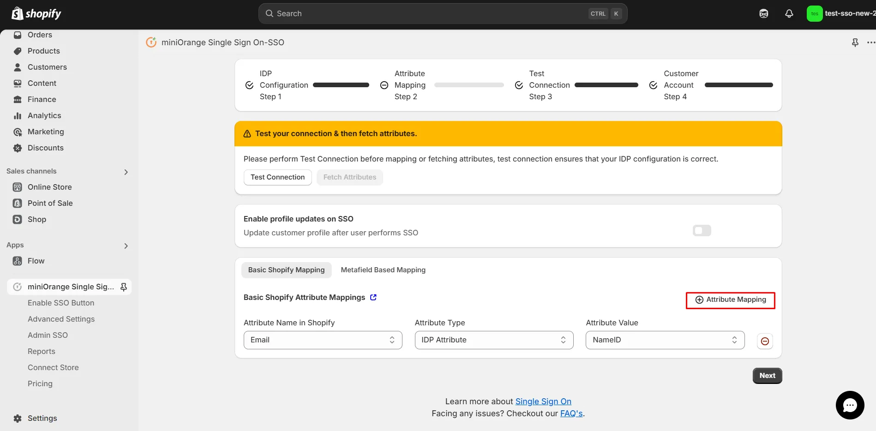Open Advanced Settings submenu item
Screen dimensions: 876x431
[61, 319]
